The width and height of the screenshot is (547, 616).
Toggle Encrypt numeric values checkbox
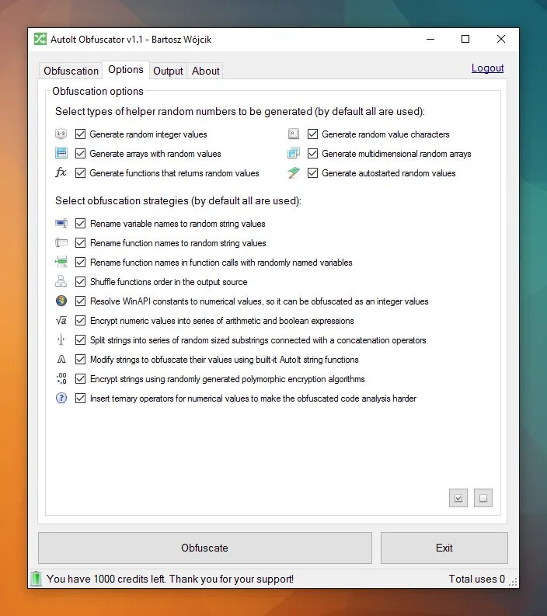coord(80,321)
